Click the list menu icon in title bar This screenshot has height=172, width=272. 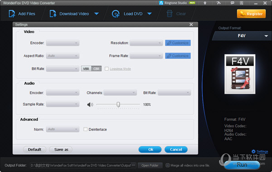pos(242,3)
